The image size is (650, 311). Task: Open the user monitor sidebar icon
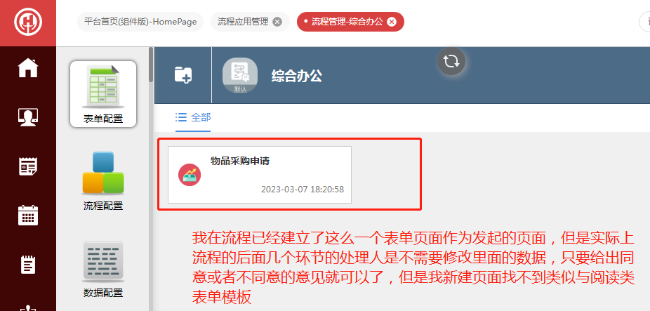pyautogui.click(x=28, y=117)
